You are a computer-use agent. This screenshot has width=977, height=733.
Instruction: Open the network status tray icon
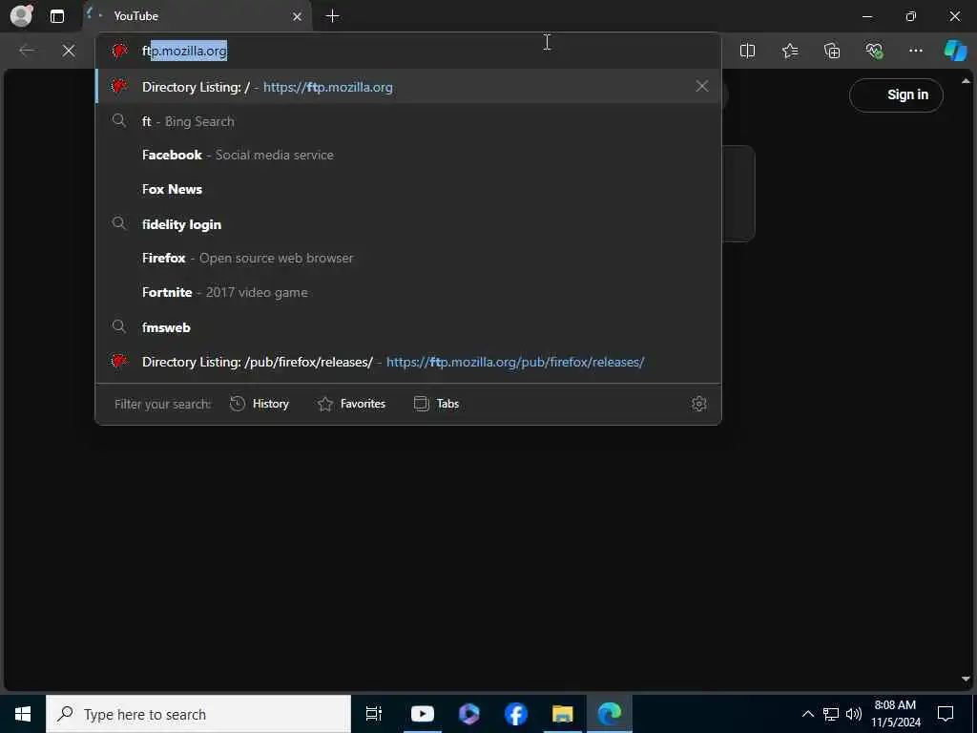click(831, 714)
